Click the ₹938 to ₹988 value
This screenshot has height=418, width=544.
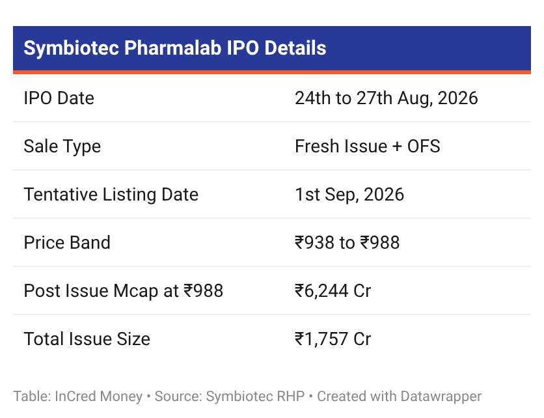click(x=347, y=243)
